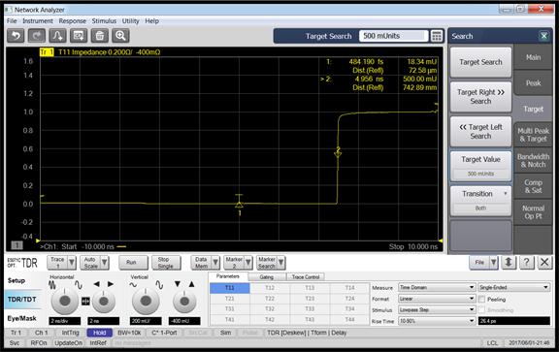The image size is (559, 352).
Task: Toggle the Sim status button
Action: tap(225, 333)
